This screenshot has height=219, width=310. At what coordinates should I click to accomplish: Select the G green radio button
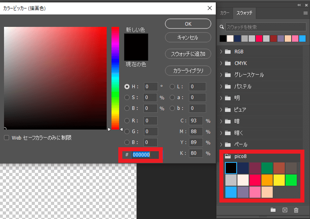tap(127, 132)
